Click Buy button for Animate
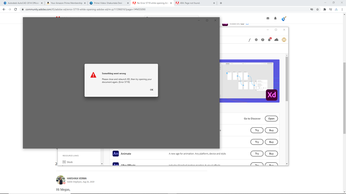The width and height of the screenshot is (346, 194). 271,154
